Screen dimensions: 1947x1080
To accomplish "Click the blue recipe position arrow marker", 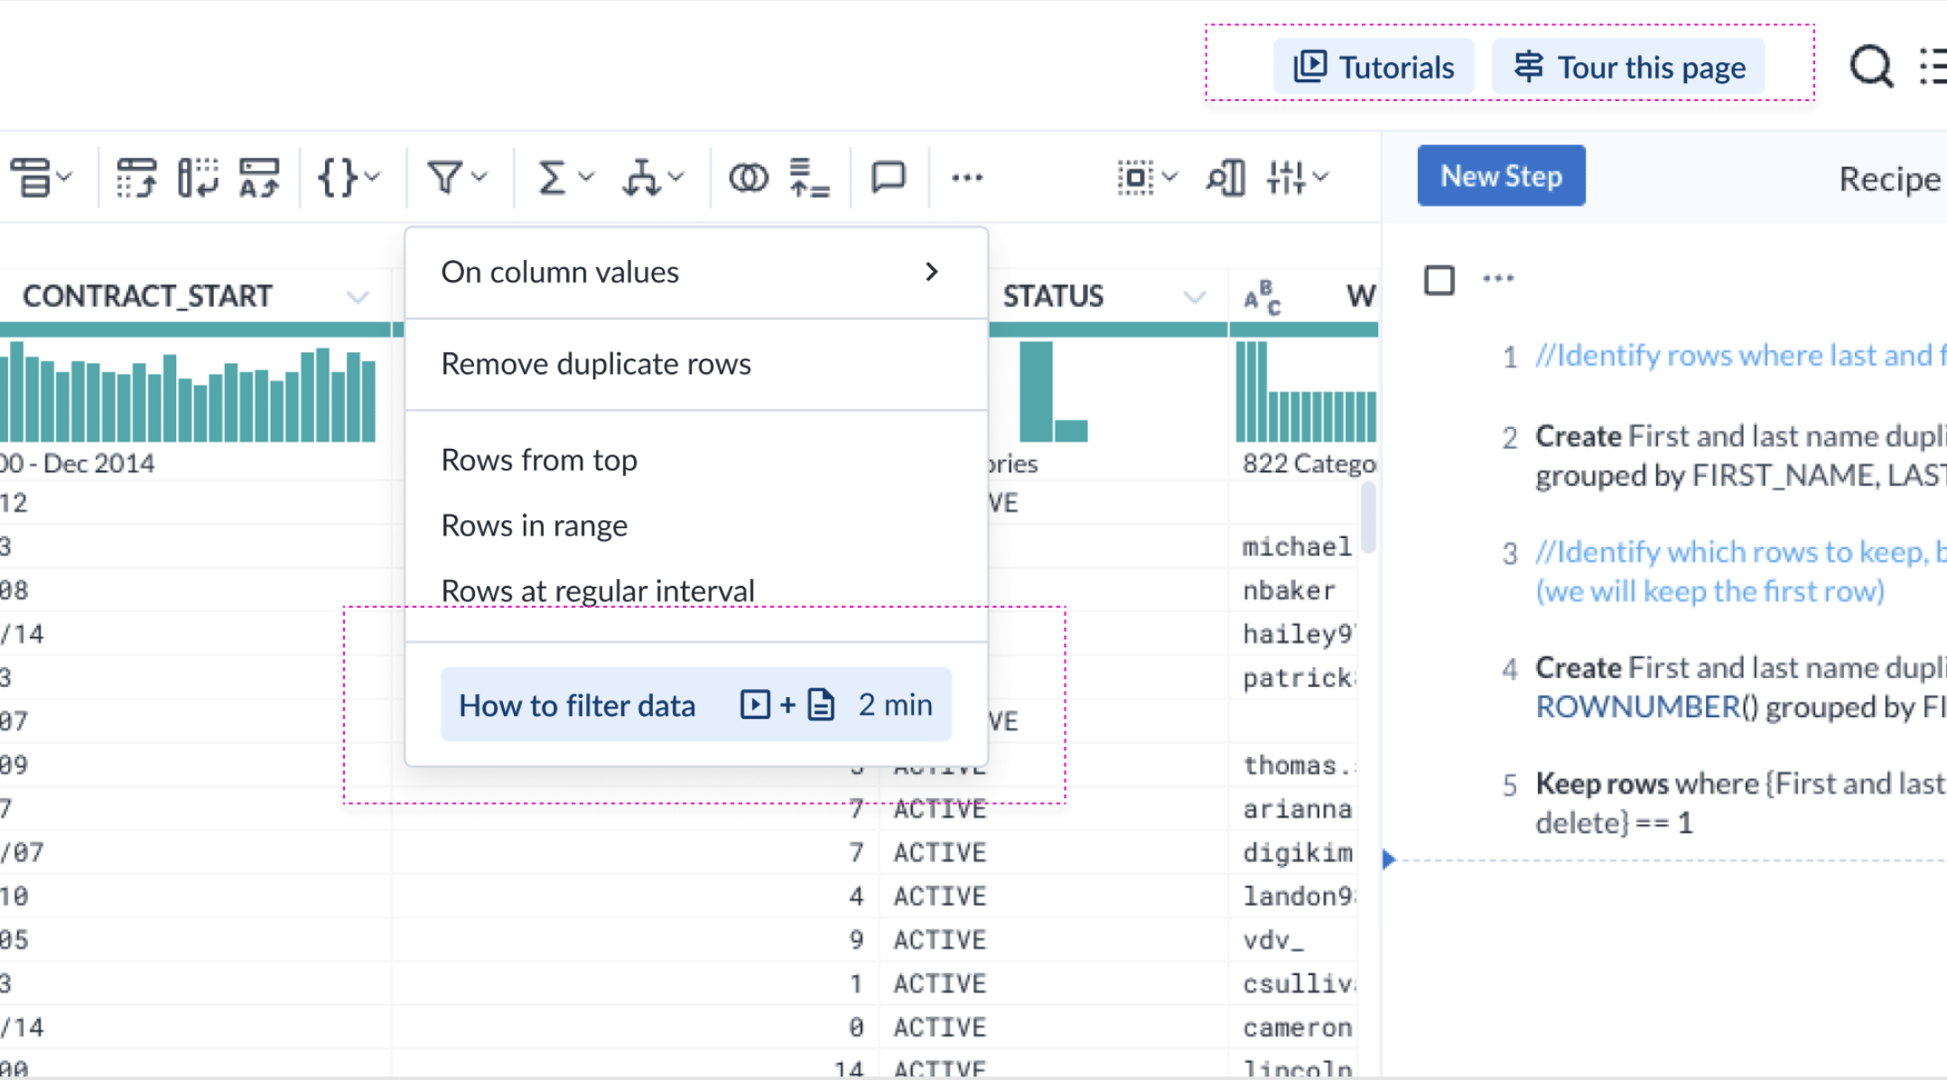I will tap(1389, 859).
